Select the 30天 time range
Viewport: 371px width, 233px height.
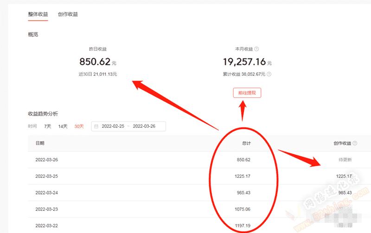[x=79, y=126]
